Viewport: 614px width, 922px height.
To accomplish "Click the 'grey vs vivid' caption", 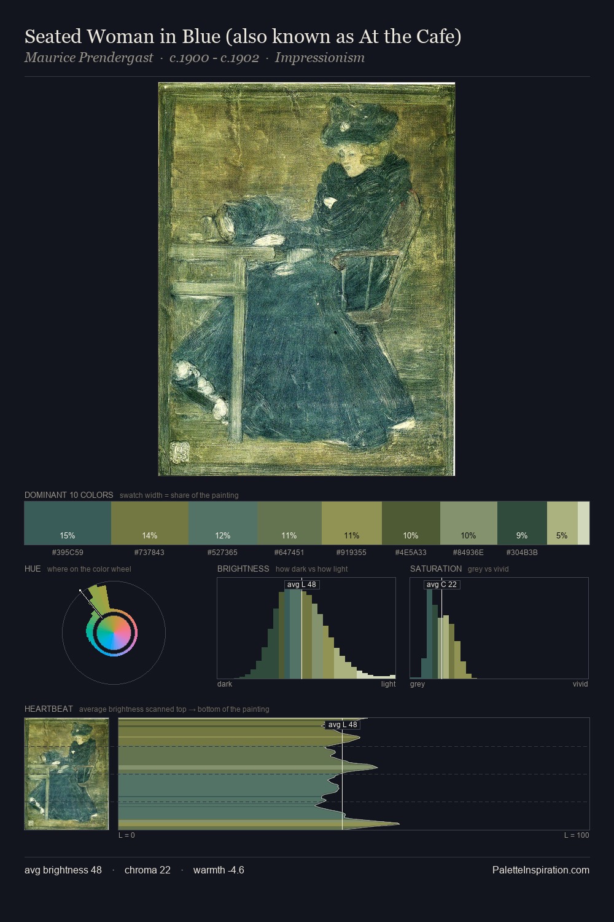I will tap(488, 569).
